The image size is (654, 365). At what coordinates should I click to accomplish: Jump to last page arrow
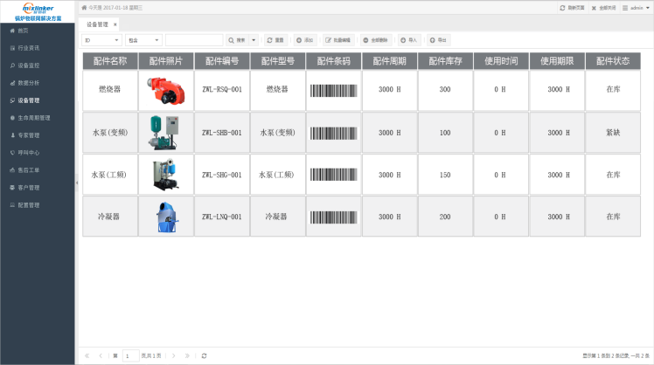(x=187, y=355)
